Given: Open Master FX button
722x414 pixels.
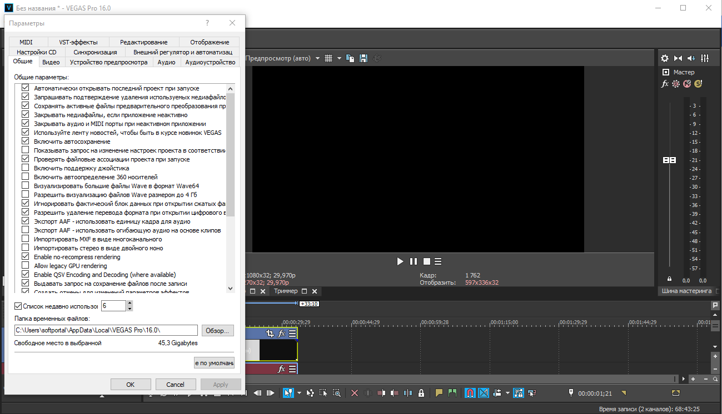Looking at the screenshot, I should (x=665, y=84).
